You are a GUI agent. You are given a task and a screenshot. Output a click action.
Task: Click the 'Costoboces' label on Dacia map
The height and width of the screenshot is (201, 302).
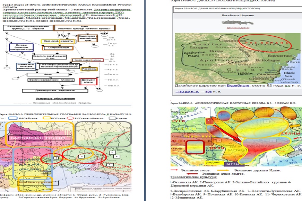pos(233,40)
